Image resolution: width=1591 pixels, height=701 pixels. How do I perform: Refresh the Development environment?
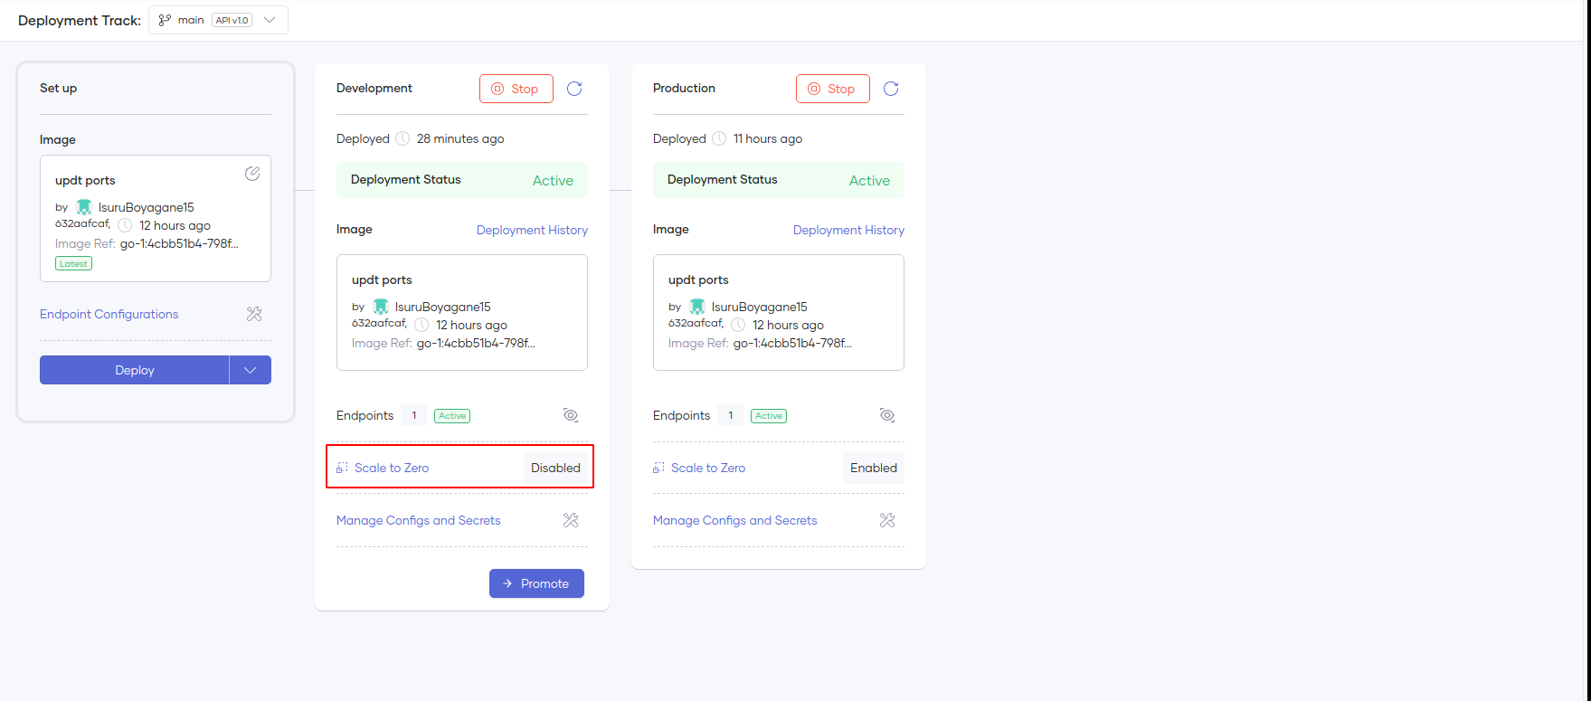pyautogui.click(x=574, y=89)
